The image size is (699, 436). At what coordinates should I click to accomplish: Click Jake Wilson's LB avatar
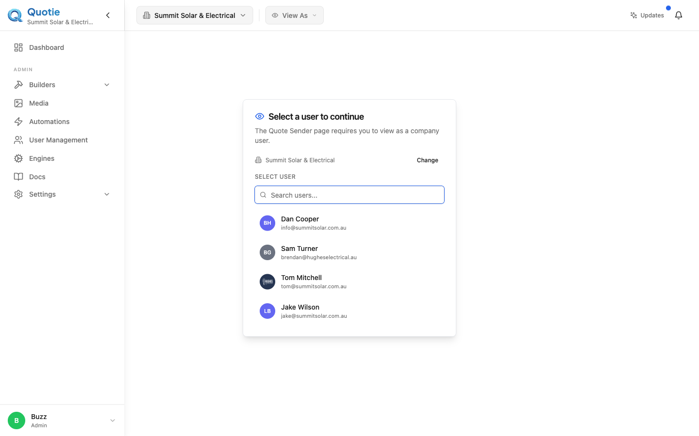tap(267, 311)
